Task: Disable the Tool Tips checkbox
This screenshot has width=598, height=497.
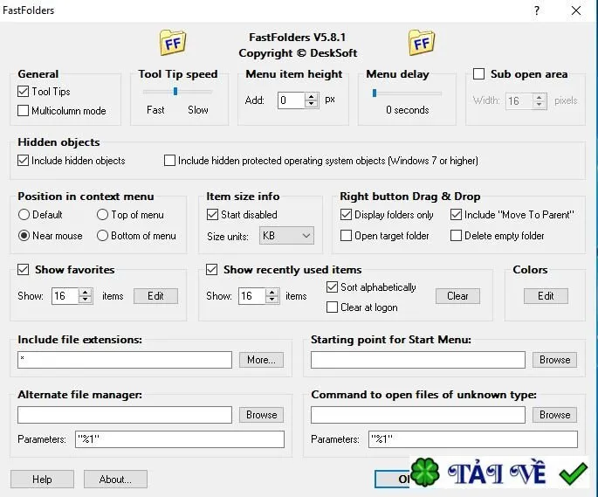Action: 23,91
